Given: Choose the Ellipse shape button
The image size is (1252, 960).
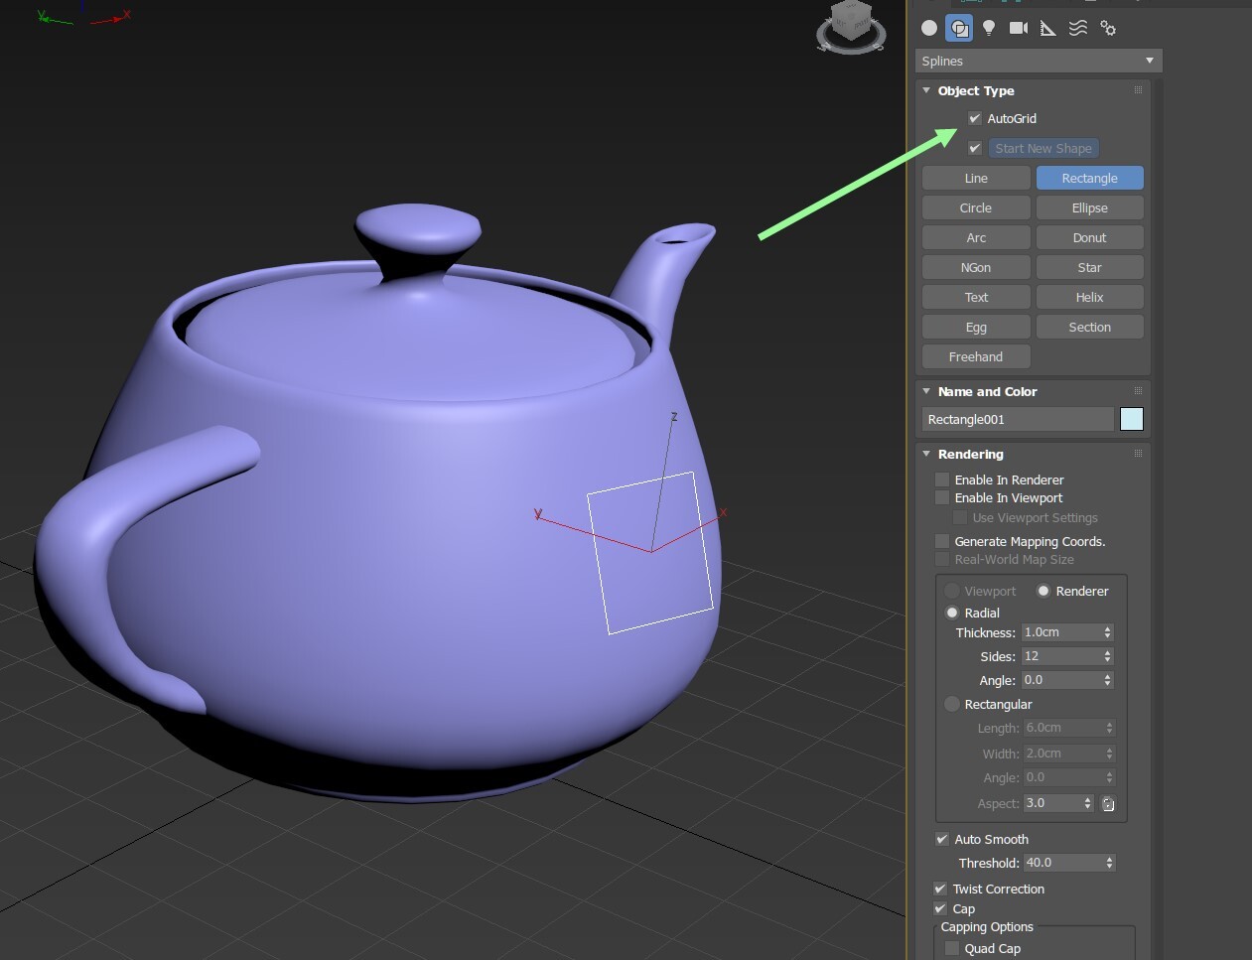Looking at the screenshot, I should [x=1090, y=207].
